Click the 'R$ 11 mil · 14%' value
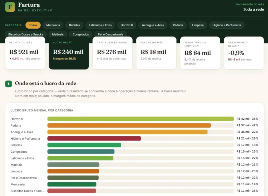Viewport: 268px width, 196px height. coord(247,184)
